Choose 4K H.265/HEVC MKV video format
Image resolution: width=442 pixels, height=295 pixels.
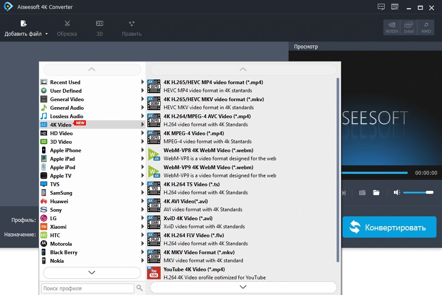tap(241, 103)
